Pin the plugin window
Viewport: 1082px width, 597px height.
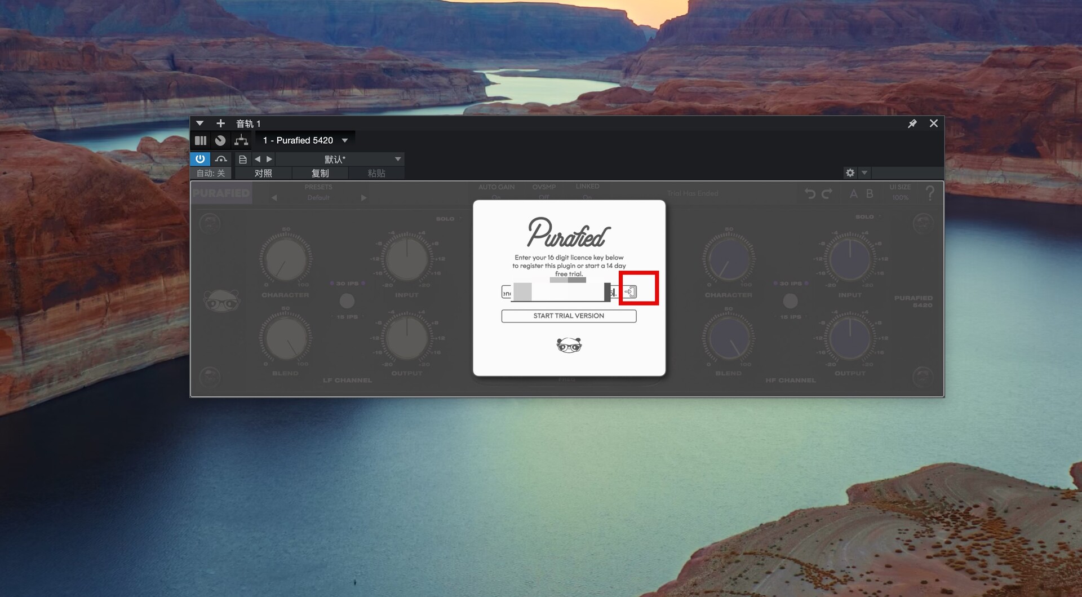[x=912, y=123]
